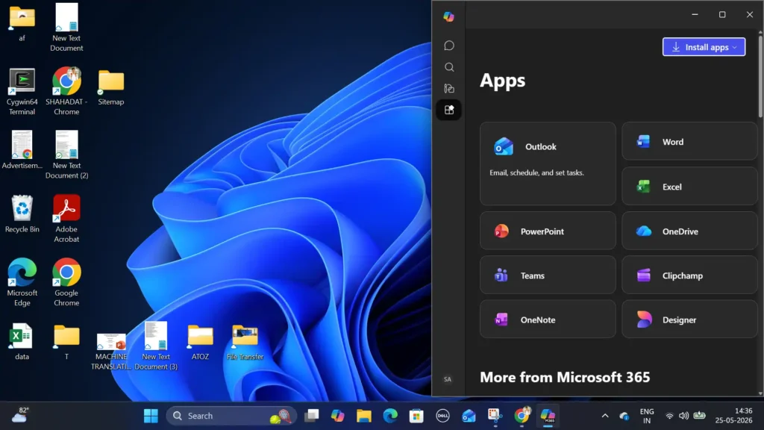
Task: Select the Adobe Acrobat desktop icon
Action: pyautogui.click(x=66, y=219)
